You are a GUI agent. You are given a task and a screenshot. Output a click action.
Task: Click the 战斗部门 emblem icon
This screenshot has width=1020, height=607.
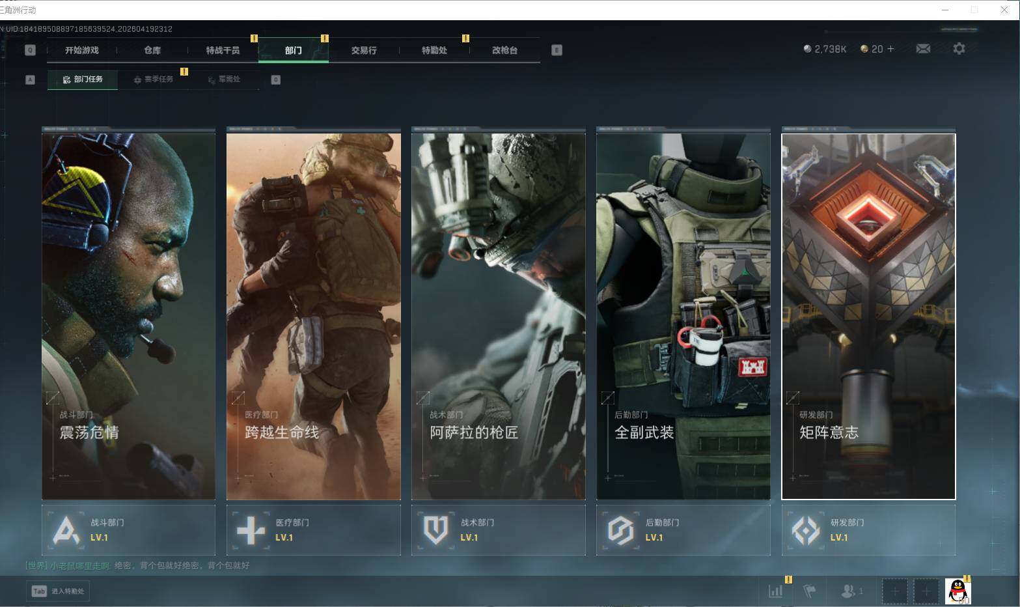click(66, 530)
